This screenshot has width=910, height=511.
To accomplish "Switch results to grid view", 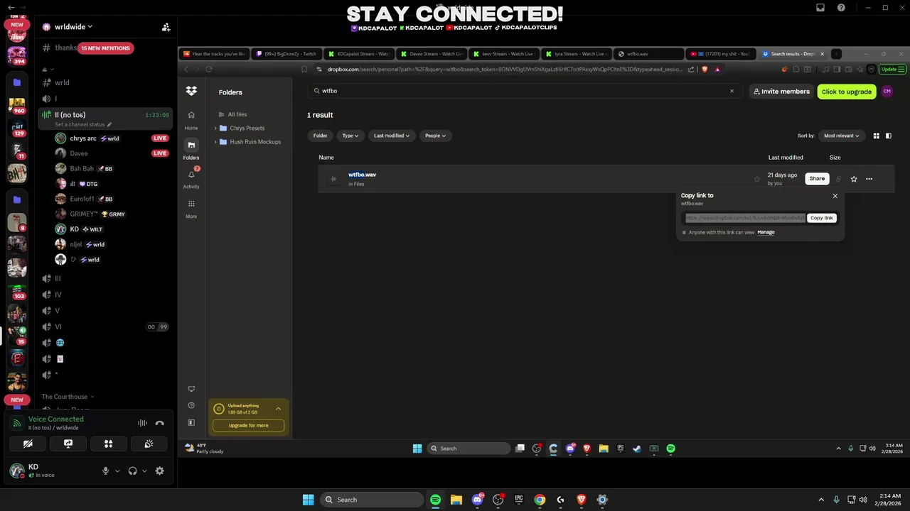I will 876,136.
